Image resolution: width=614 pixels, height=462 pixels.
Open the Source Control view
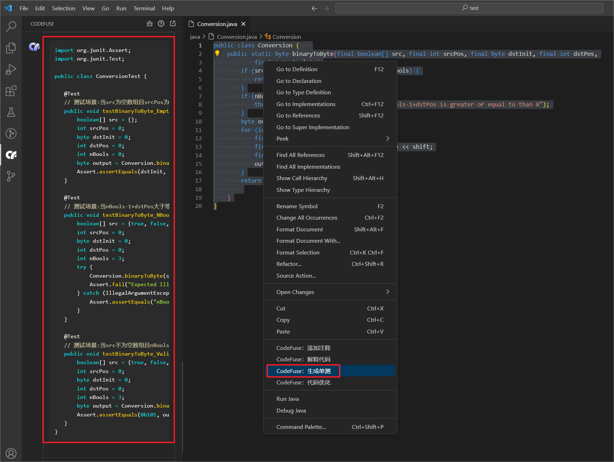click(x=11, y=176)
